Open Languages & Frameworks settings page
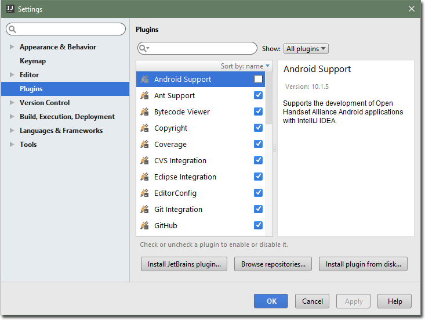The width and height of the screenshot is (425, 320). 61,131
